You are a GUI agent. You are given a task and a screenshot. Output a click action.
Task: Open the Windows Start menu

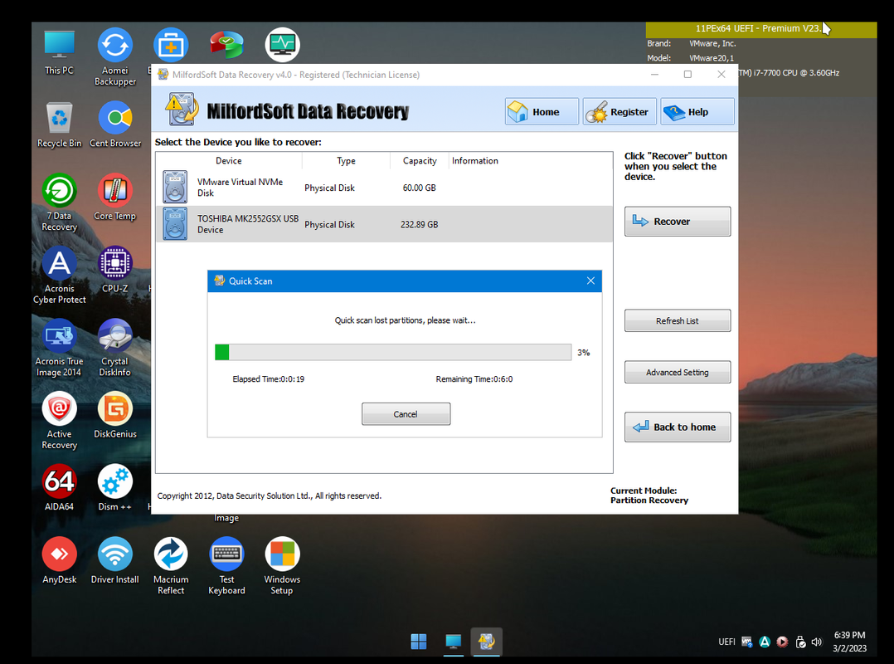point(419,642)
